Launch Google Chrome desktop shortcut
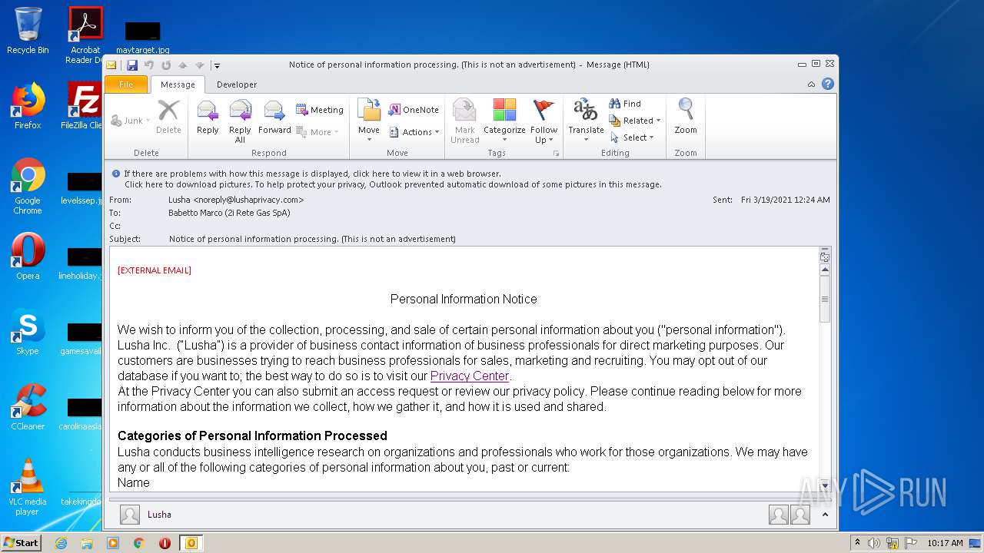 click(x=28, y=187)
